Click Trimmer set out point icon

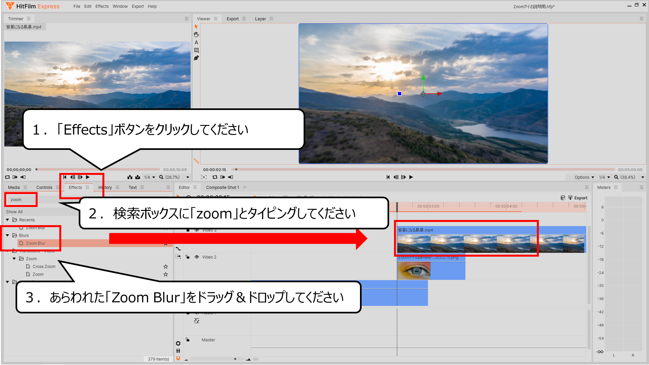[x=23, y=177]
